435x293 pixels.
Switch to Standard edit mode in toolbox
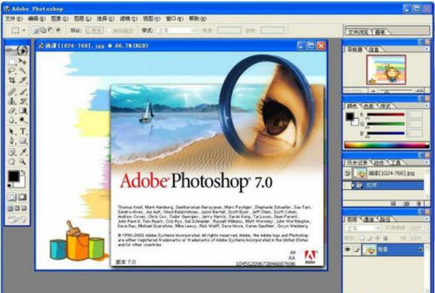pyautogui.click(x=12, y=197)
